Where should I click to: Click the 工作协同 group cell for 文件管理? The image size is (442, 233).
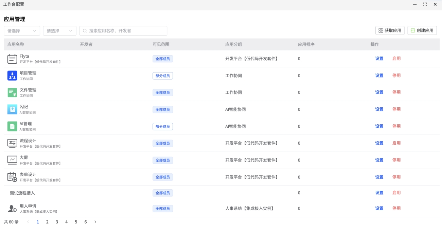234,92
